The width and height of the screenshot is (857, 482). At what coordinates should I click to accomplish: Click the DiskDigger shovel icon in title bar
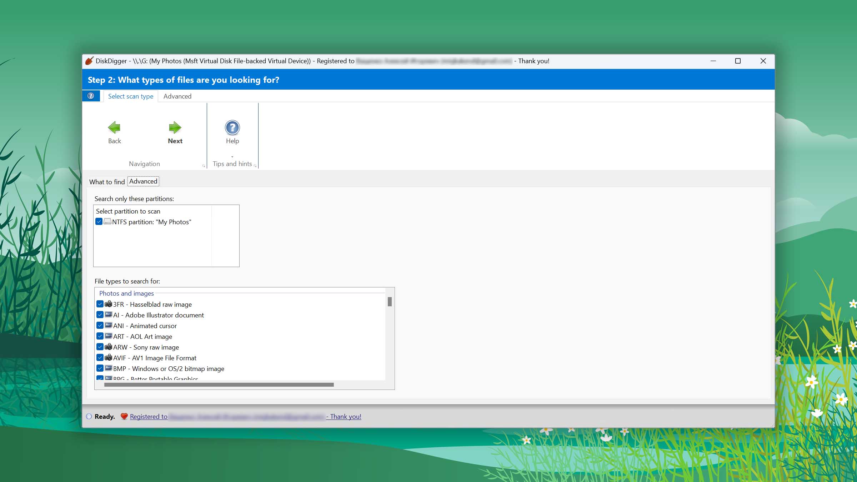pos(89,61)
